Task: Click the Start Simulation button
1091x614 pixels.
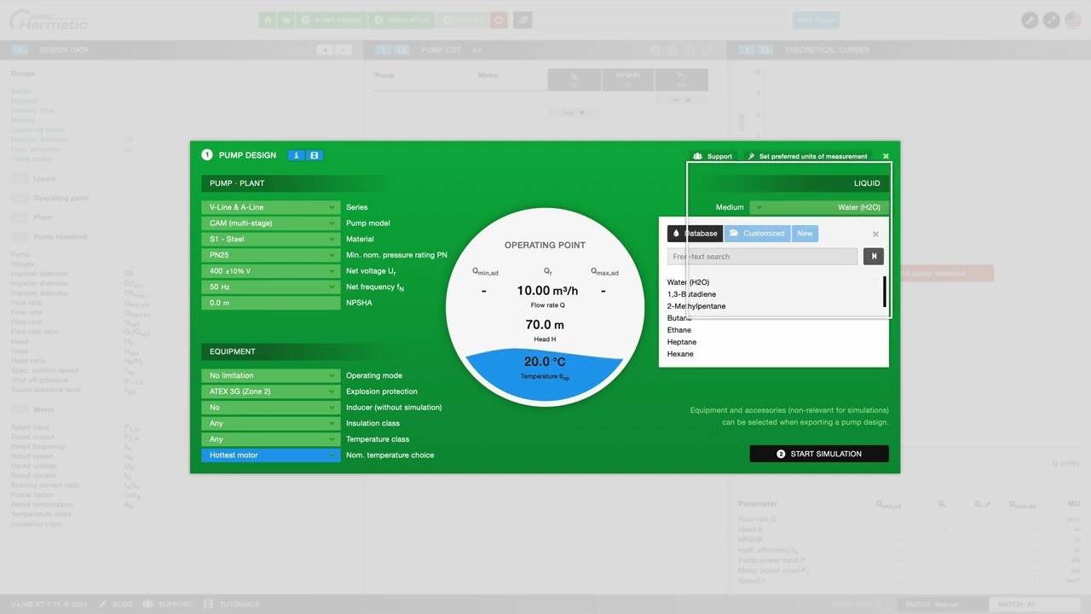Action: coord(819,454)
